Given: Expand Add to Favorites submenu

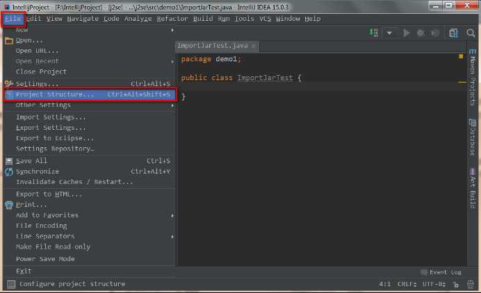Looking at the screenshot, I should (x=90, y=215).
